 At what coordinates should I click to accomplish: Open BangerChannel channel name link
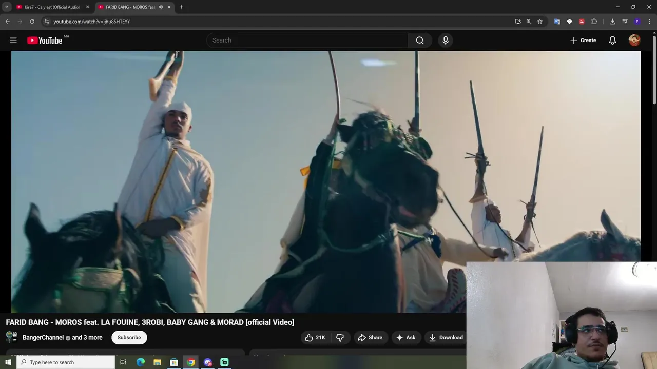43,338
